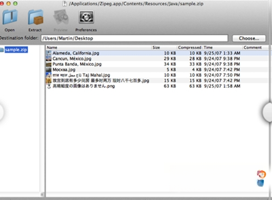Click the 9/25/07 1:33 AM time entry
Image resolution: width=272 pixels, height=200 pixels.
point(222,53)
